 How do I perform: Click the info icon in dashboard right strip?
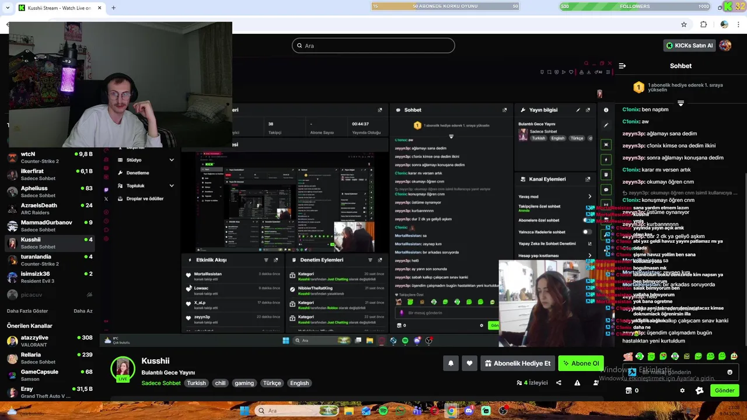pos(606,110)
